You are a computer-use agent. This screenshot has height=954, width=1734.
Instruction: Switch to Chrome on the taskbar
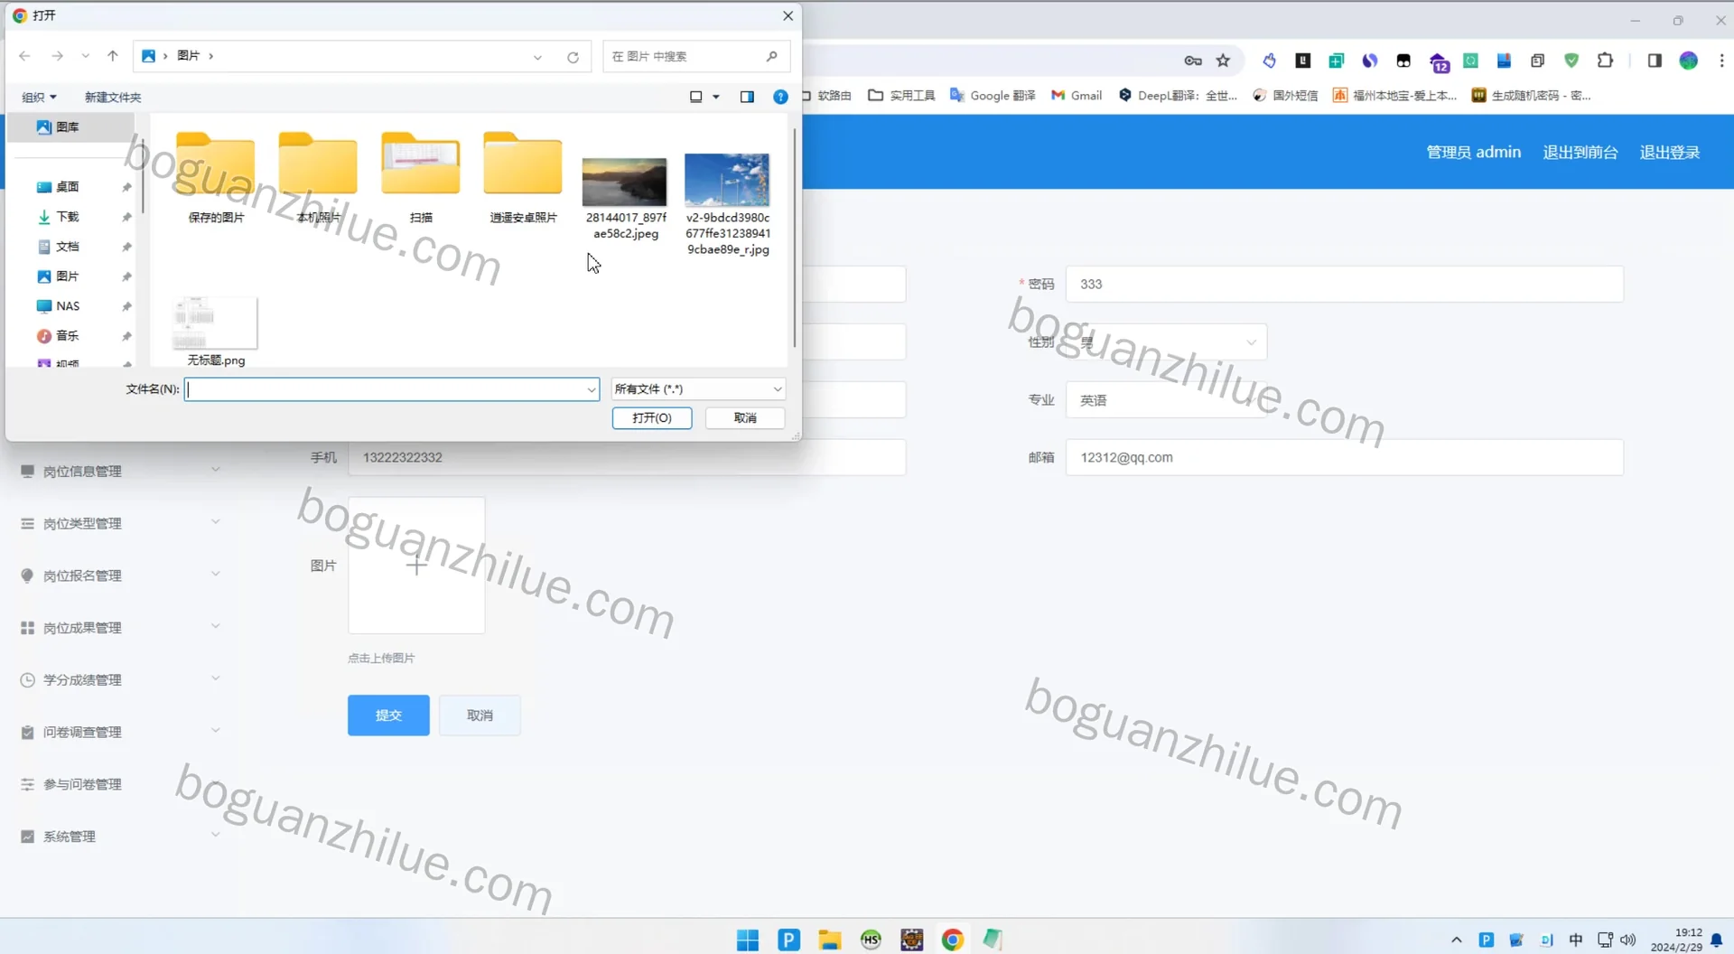952,940
